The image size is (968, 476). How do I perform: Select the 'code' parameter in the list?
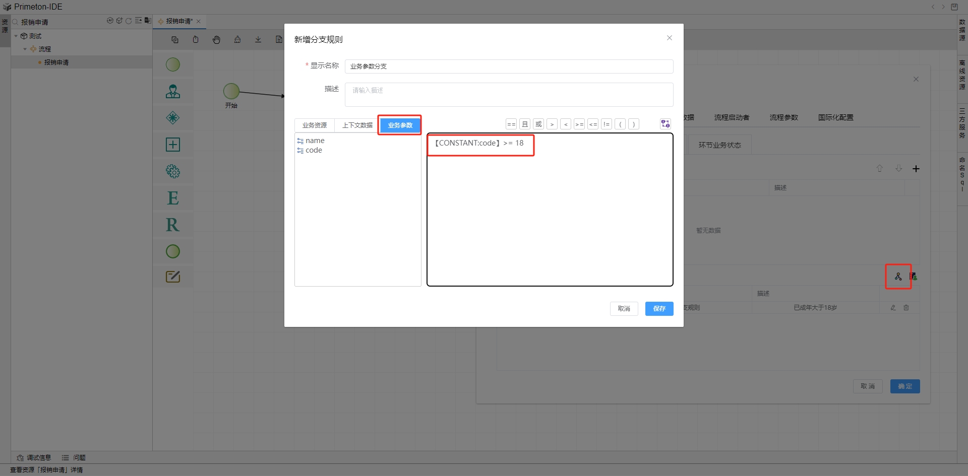[314, 150]
